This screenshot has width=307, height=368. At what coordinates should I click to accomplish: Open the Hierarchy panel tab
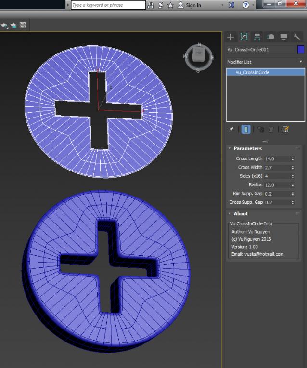(x=257, y=37)
